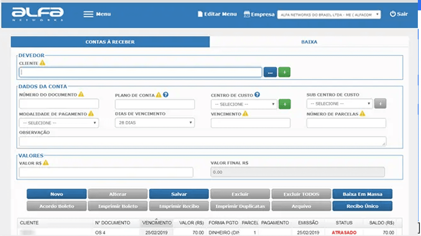Viewport: 421px width, 236px height.
Task: Click the ATRASADO status cell
Action: point(344,233)
